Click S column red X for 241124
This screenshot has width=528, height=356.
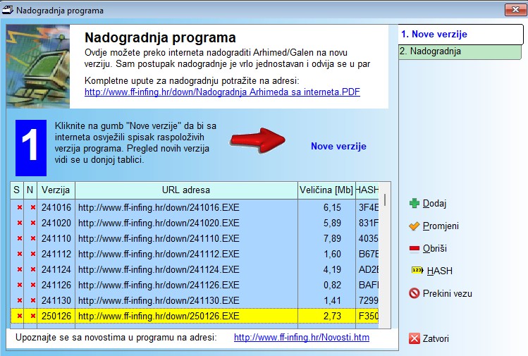click(20, 269)
